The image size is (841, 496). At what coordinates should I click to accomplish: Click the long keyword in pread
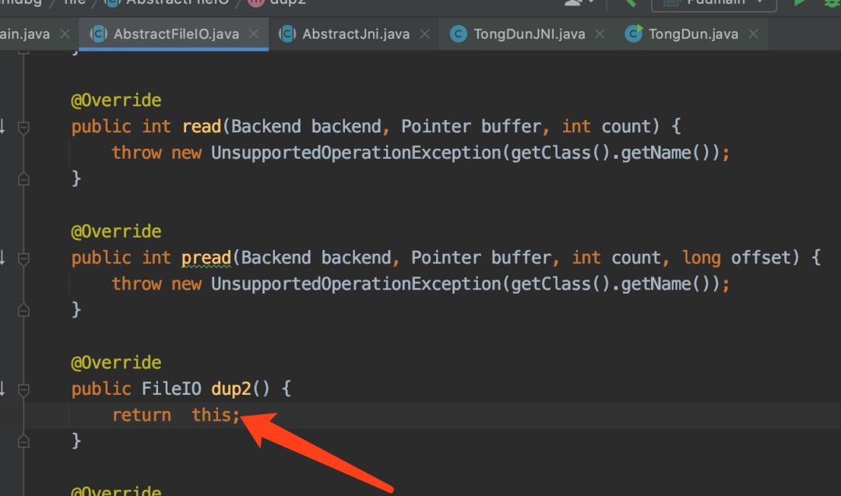pos(702,258)
